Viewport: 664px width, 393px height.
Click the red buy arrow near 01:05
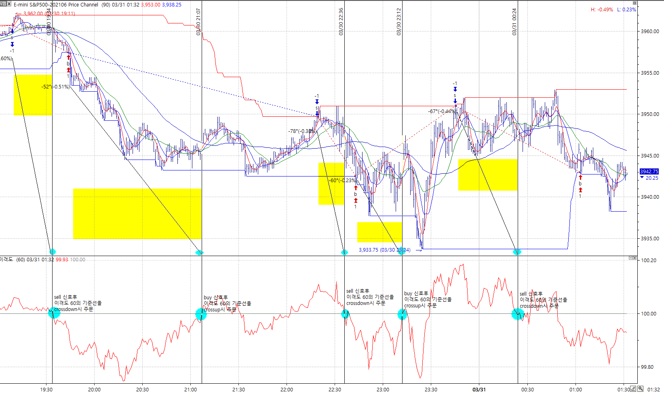click(x=580, y=177)
